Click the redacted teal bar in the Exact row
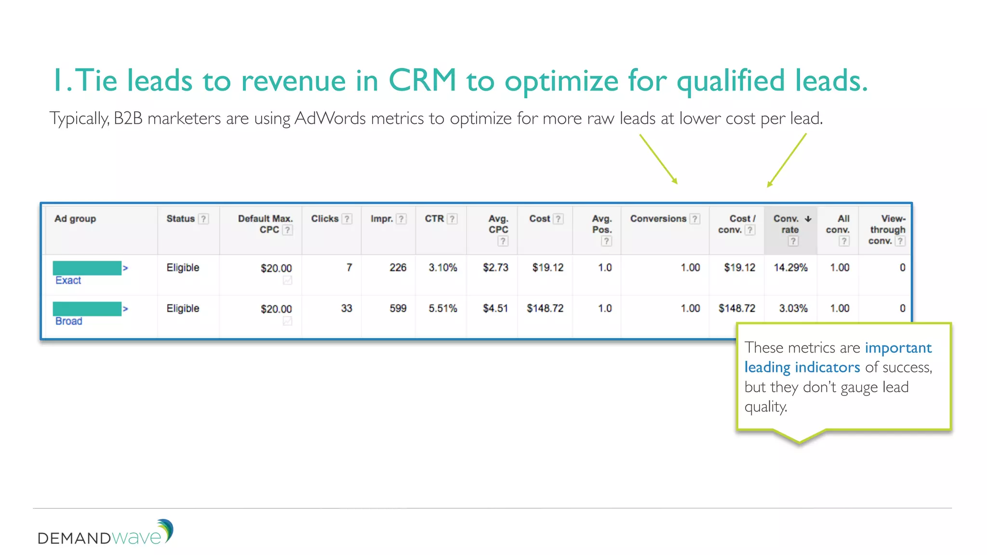This screenshot has height=555, width=987. click(87, 268)
